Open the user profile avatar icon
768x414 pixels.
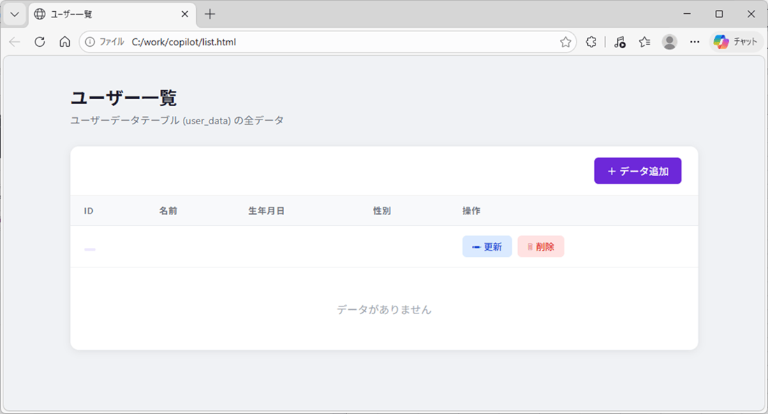pyautogui.click(x=670, y=42)
